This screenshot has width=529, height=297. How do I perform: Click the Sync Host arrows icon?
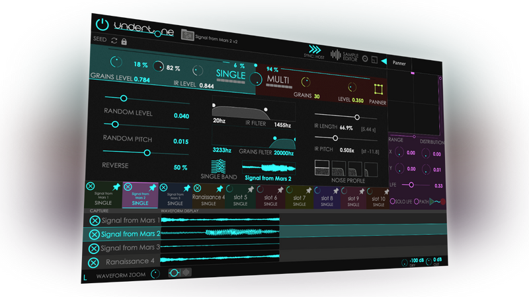pos(315,49)
